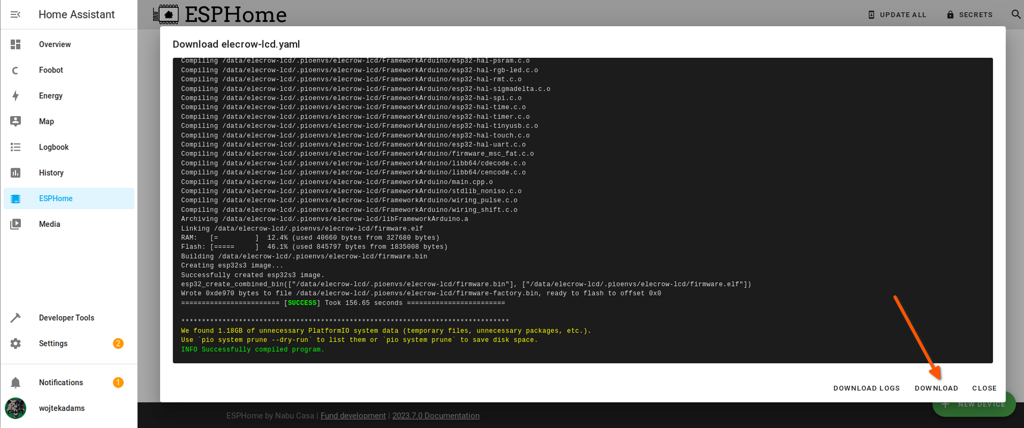Click the Update All device icon
The image size is (1024, 428).
[x=871, y=14]
